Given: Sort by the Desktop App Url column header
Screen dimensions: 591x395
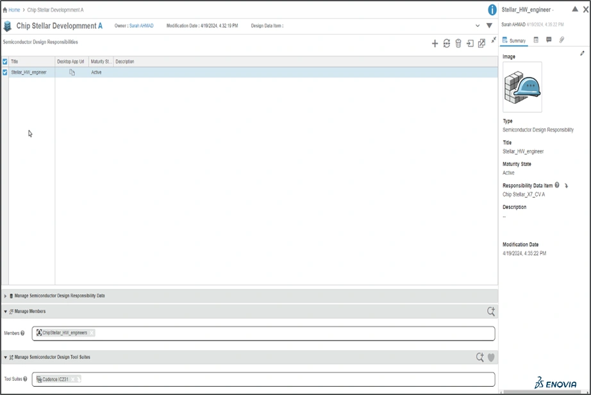Looking at the screenshot, I should (x=71, y=62).
